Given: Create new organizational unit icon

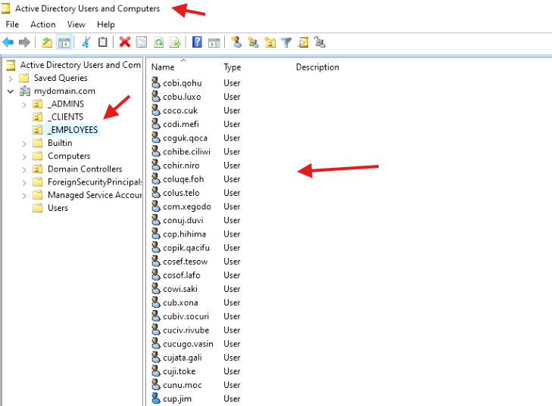Looking at the screenshot, I should (x=270, y=42).
